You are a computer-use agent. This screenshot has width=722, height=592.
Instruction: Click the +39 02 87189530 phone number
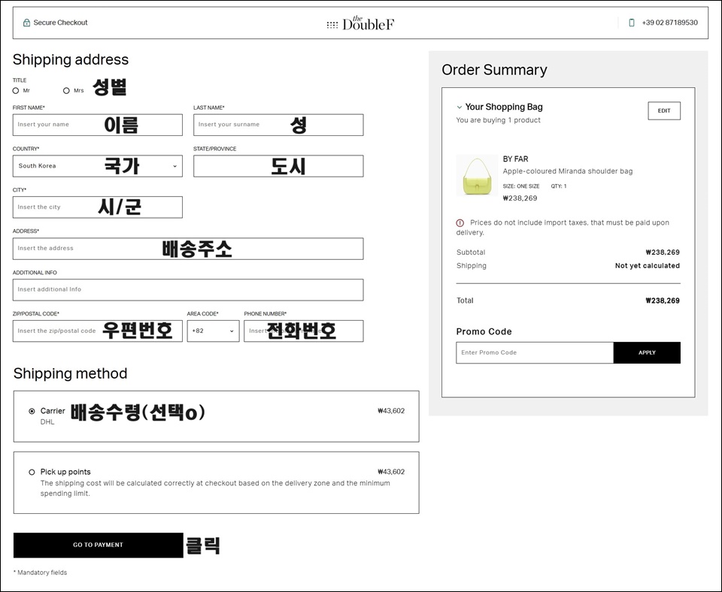(x=669, y=23)
